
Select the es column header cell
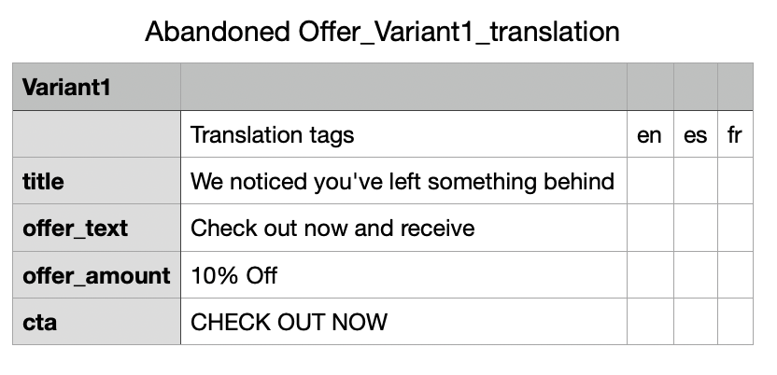click(x=695, y=134)
